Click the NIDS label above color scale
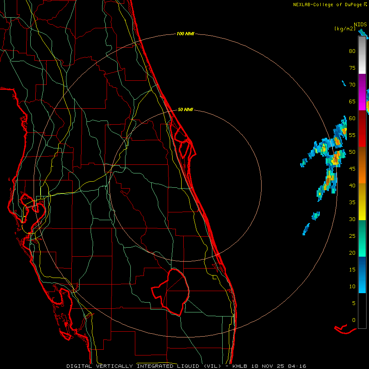The width and height of the screenshot is (369, 369). coord(360,25)
